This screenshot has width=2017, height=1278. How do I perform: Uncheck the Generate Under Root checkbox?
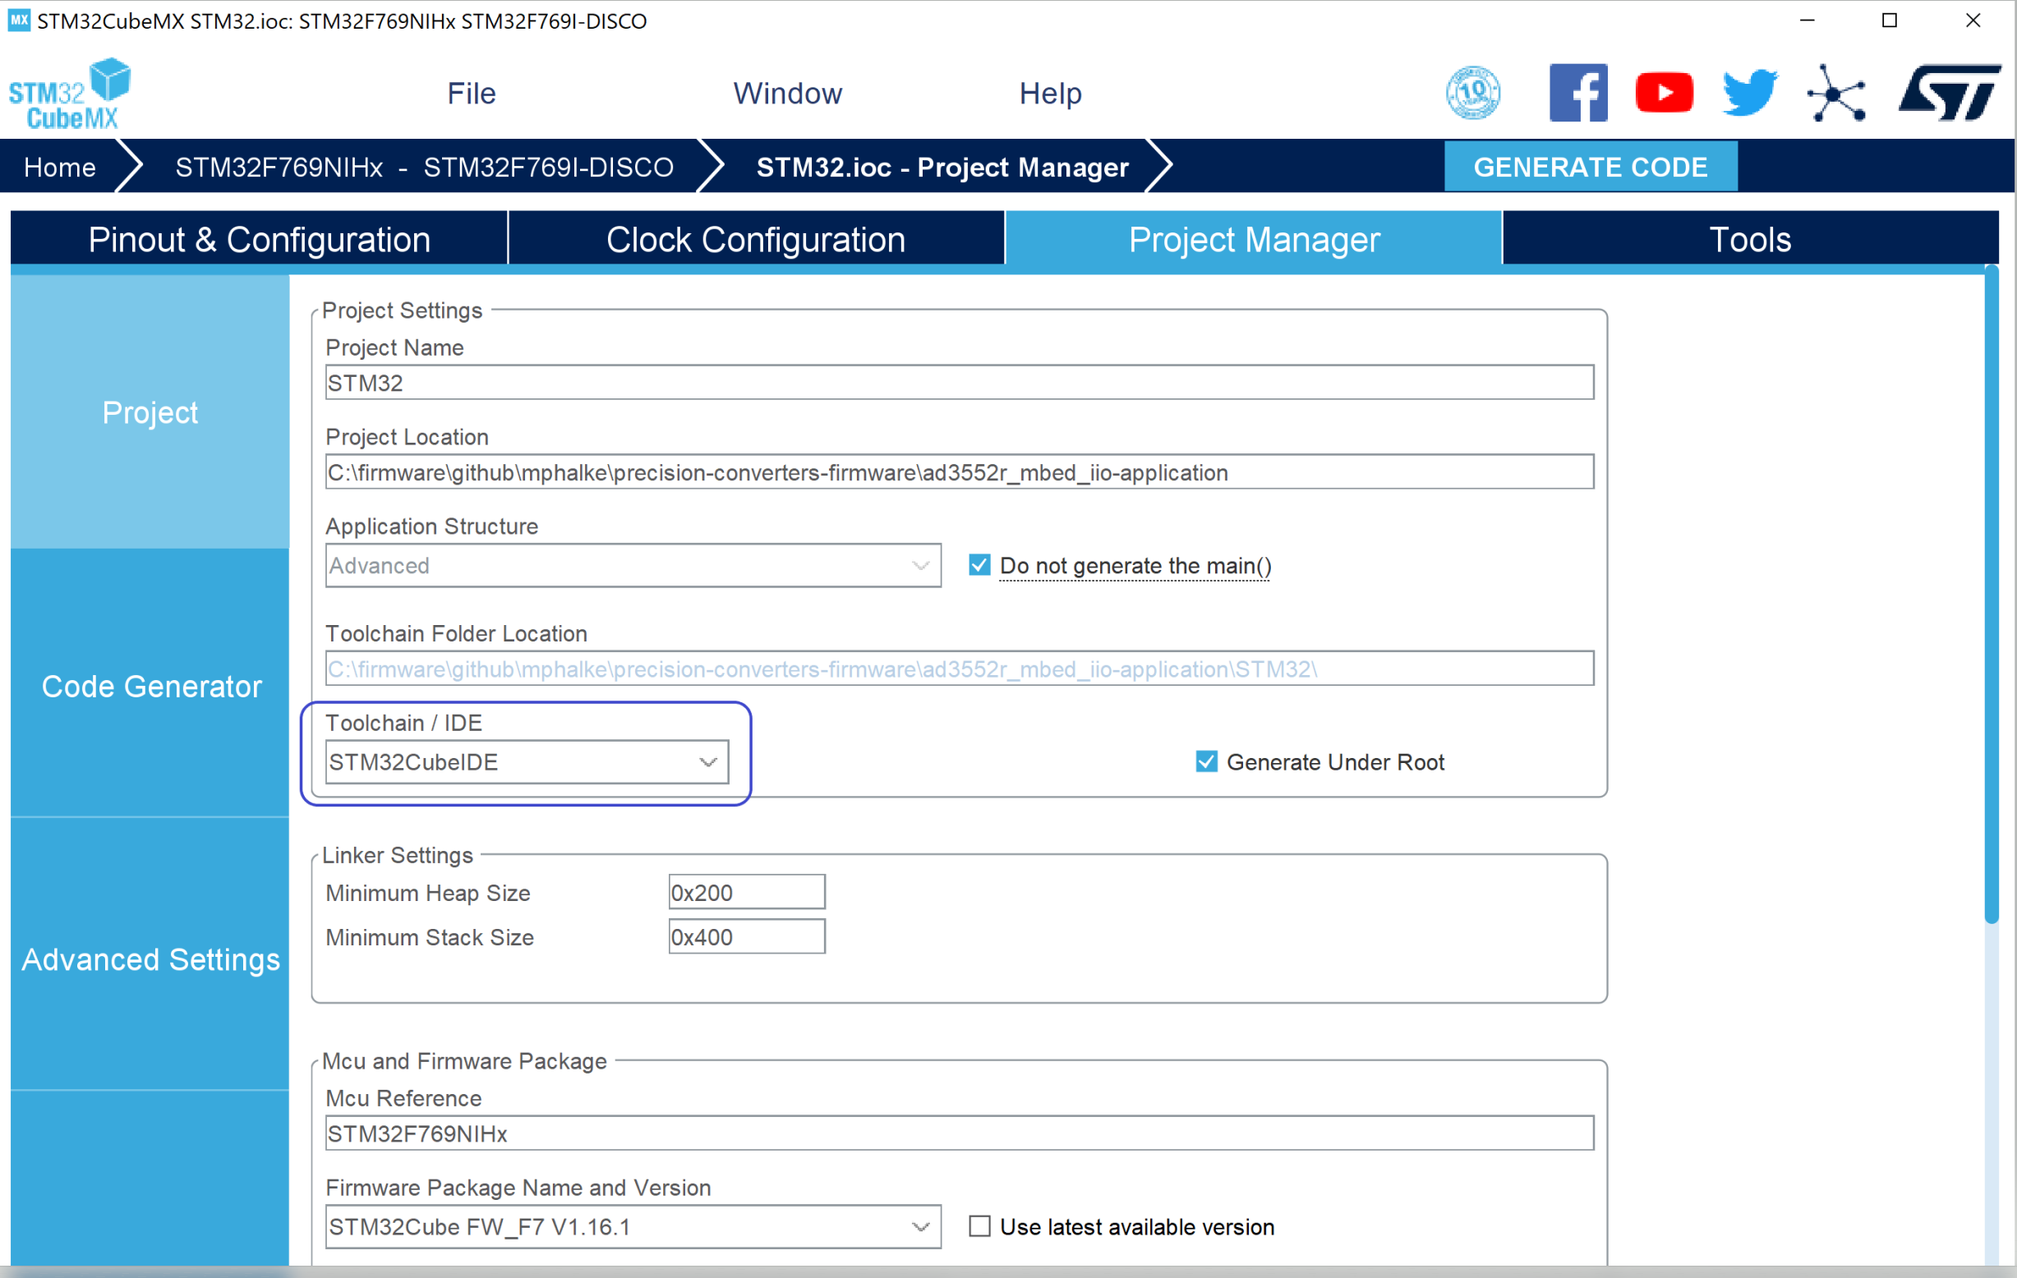pyautogui.click(x=1206, y=761)
